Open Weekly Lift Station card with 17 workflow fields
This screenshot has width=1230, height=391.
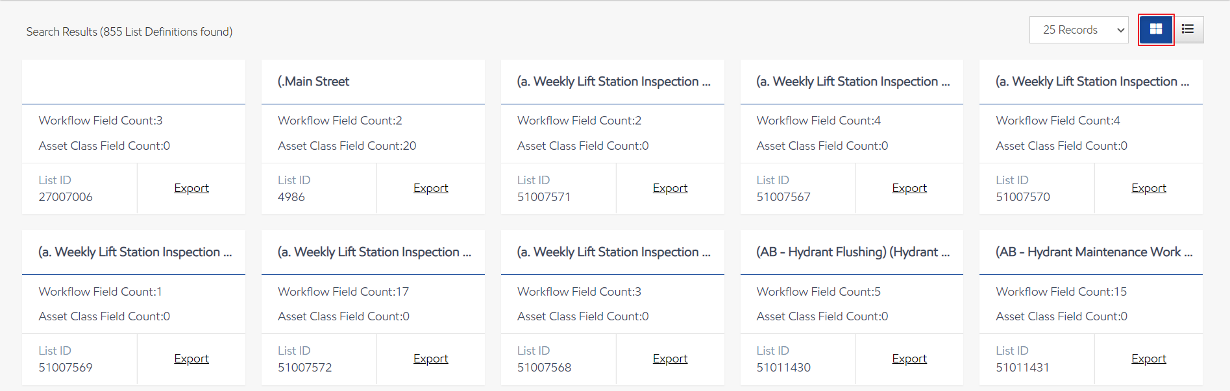point(374,252)
